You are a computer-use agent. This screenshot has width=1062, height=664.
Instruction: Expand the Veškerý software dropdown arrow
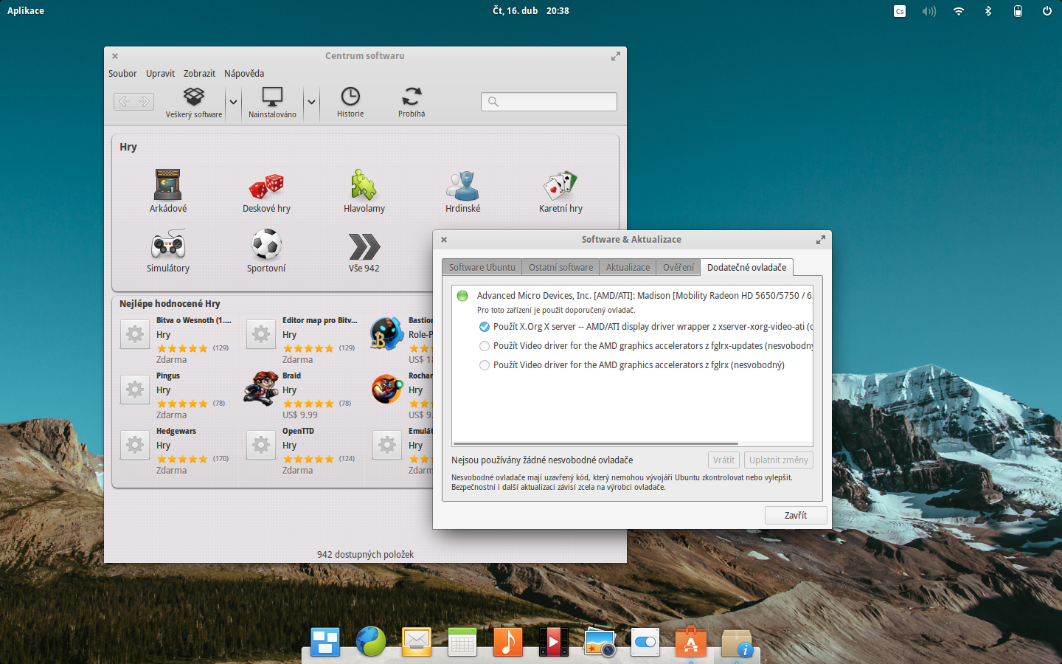coord(233,101)
